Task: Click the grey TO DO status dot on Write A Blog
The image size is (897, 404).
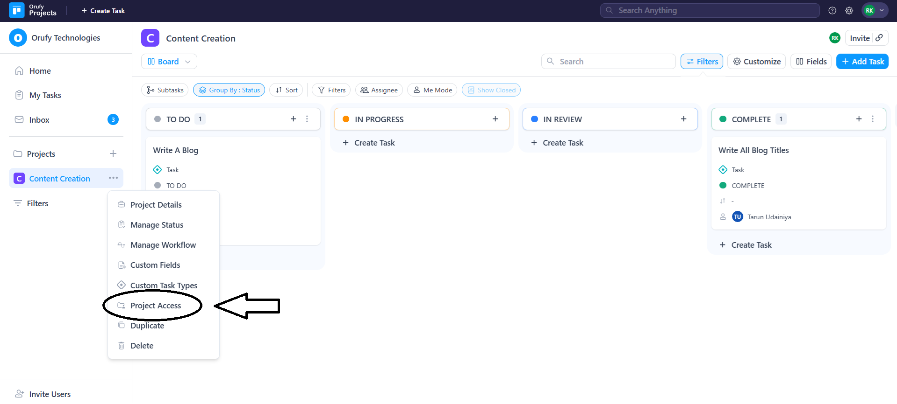Action: tap(158, 185)
